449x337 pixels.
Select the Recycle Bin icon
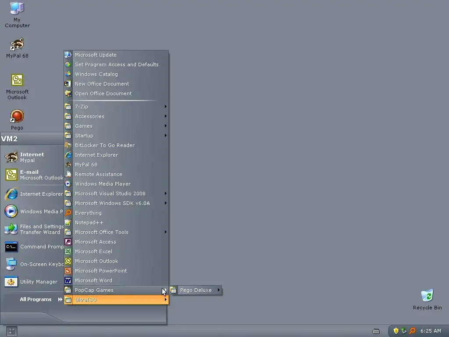pyautogui.click(x=427, y=300)
